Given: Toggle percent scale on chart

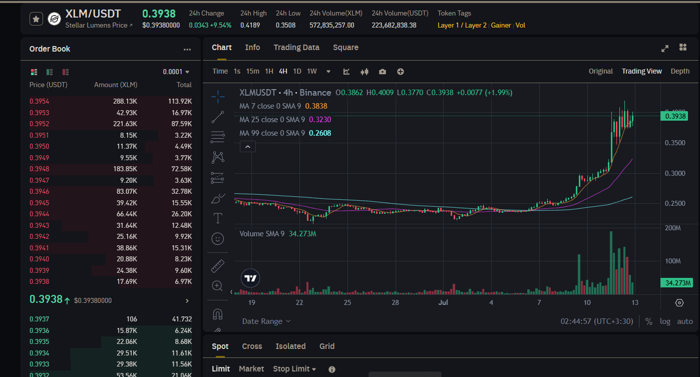Looking at the screenshot, I should pos(649,321).
